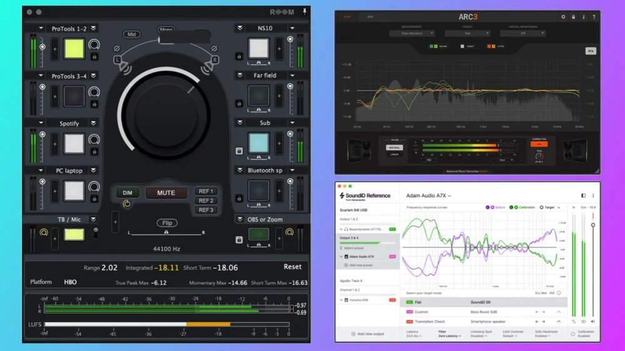Screen dimensions: 625x351
Task: Open ARC3 settings gear icon
Action: (x=563, y=17)
